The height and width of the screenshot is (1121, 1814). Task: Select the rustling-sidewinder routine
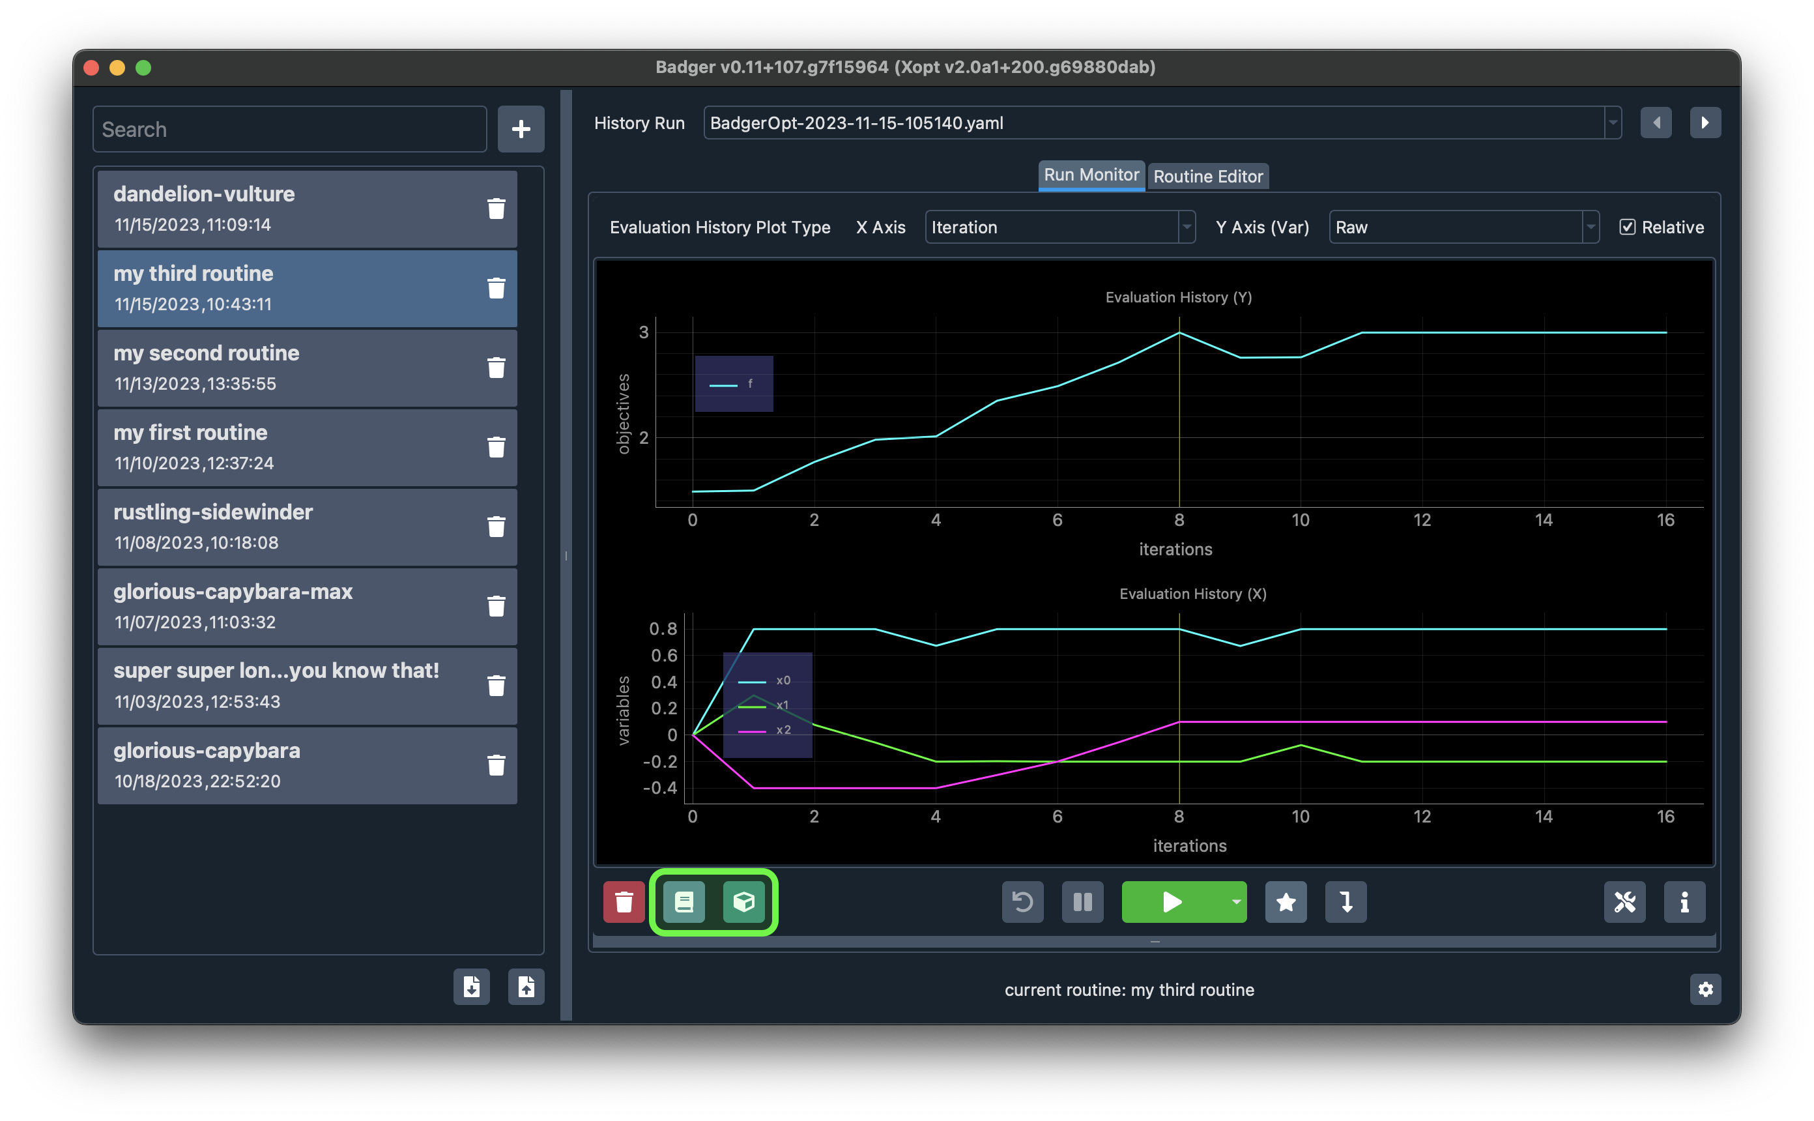pos(307,527)
